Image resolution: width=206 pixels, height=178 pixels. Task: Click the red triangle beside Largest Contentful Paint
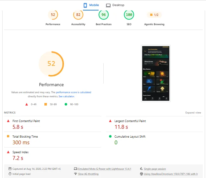(x=110, y=121)
